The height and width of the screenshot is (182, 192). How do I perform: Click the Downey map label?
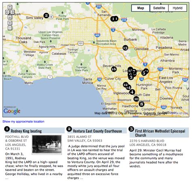pos(166,98)
